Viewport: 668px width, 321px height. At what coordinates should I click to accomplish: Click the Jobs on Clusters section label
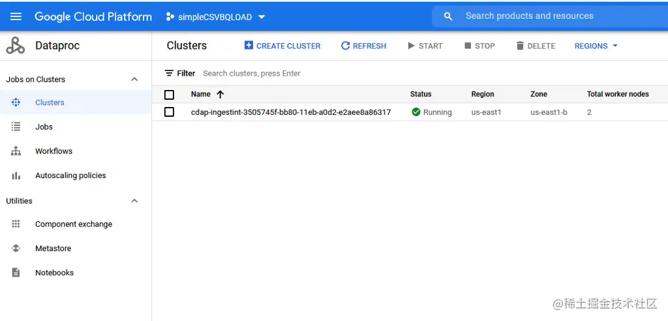point(36,80)
